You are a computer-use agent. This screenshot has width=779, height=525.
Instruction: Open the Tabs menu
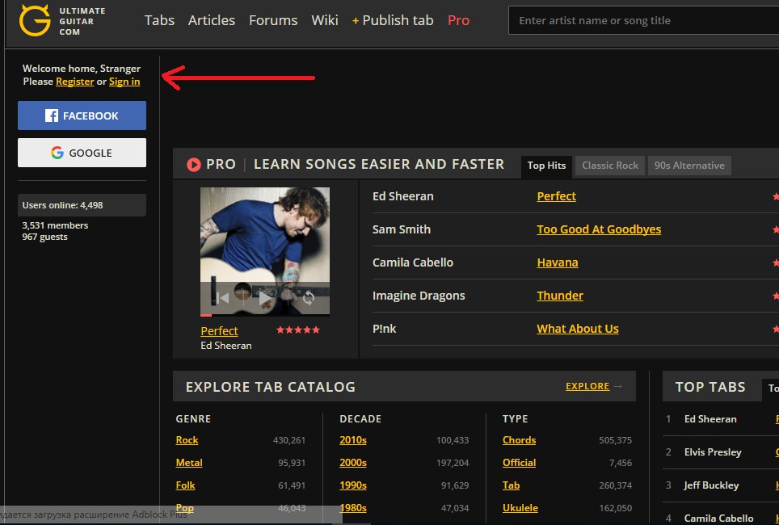159,20
